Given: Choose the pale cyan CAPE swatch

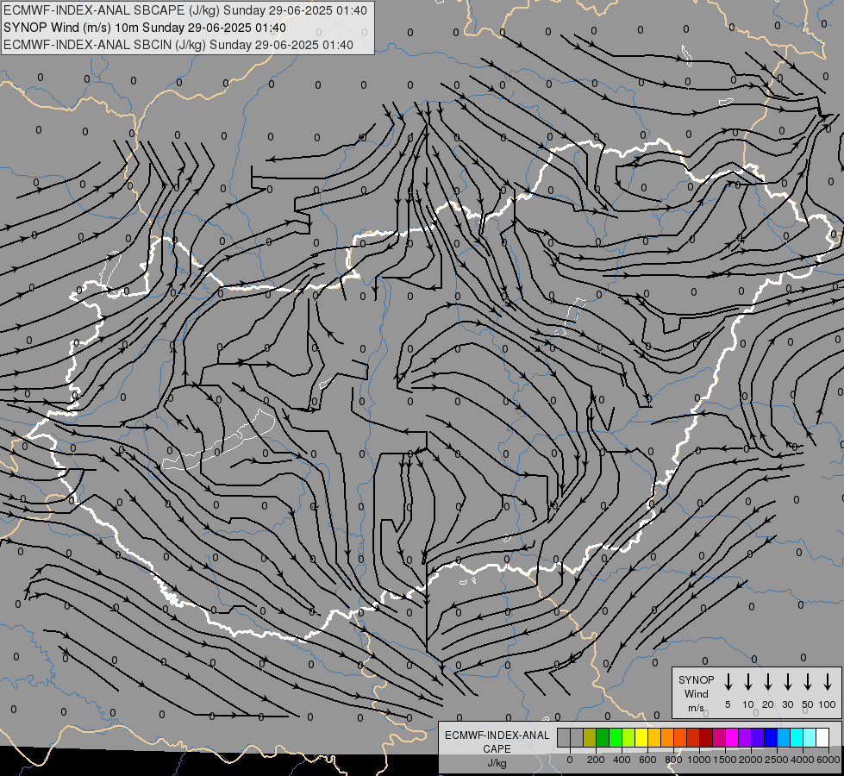Looking at the screenshot, I should pos(810,737).
